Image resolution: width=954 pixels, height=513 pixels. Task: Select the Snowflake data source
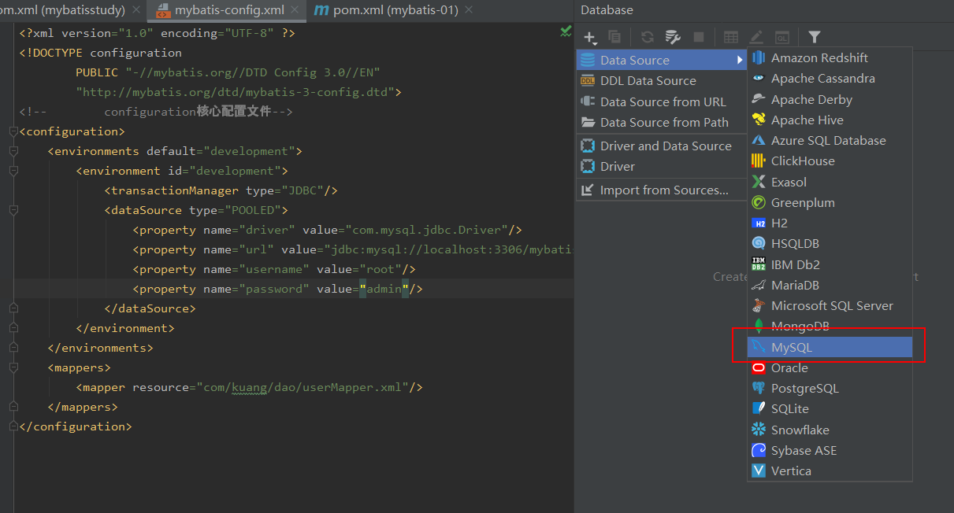point(830,430)
